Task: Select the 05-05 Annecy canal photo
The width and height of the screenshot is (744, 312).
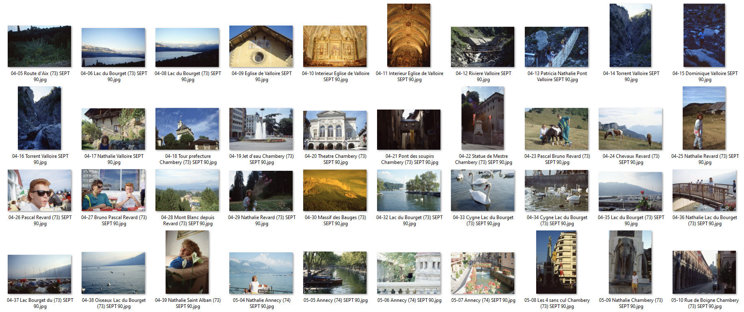Action: tap(335, 273)
